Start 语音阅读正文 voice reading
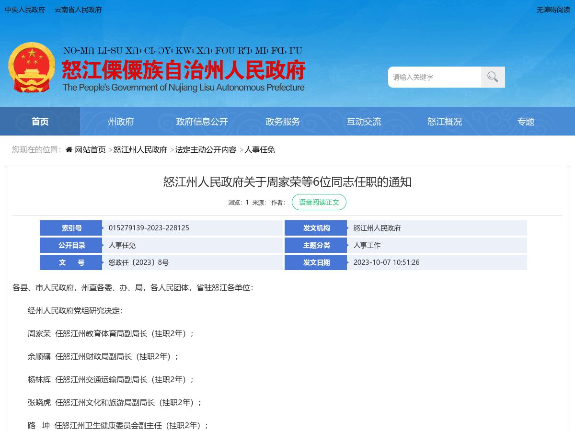 pyautogui.click(x=319, y=202)
